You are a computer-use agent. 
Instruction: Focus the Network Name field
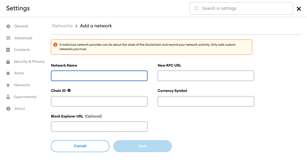[x=99, y=76]
